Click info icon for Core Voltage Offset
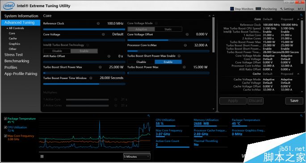Image resolution: width=306 pixels, height=163 pixels. [187, 34]
